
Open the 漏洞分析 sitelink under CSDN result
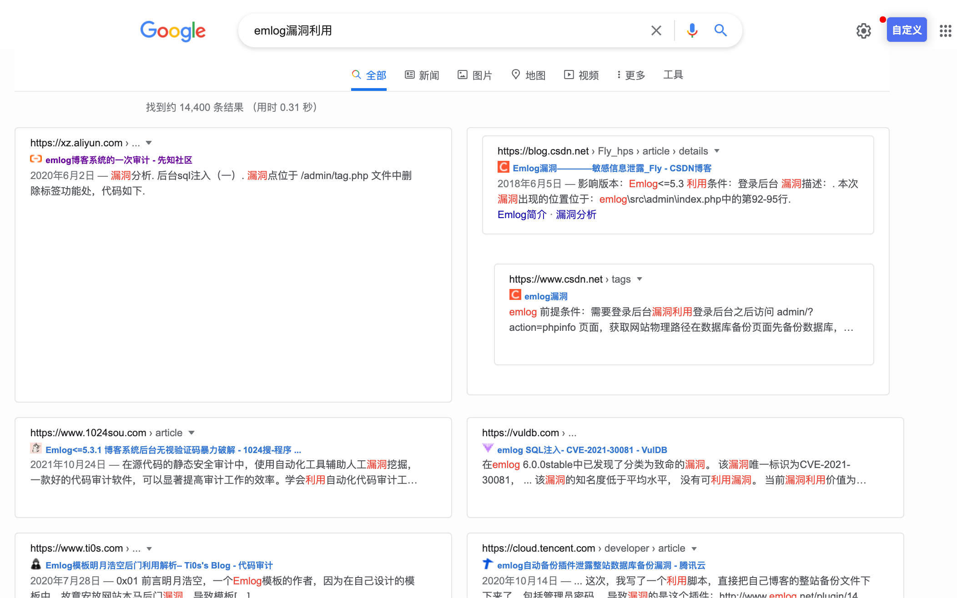pyautogui.click(x=576, y=214)
